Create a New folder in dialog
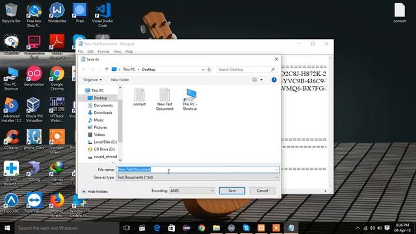Viewport: 416px width, 234px height. (x=120, y=79)
